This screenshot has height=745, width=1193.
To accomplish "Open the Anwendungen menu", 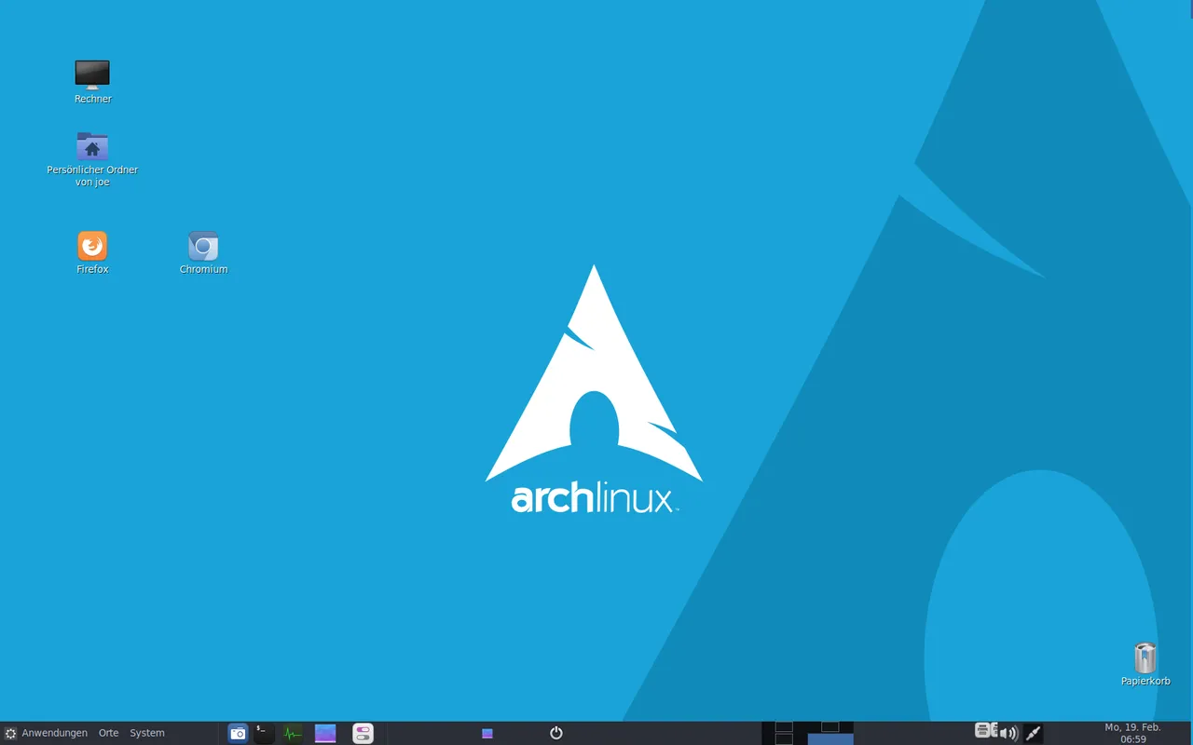I will coord(46,733).
